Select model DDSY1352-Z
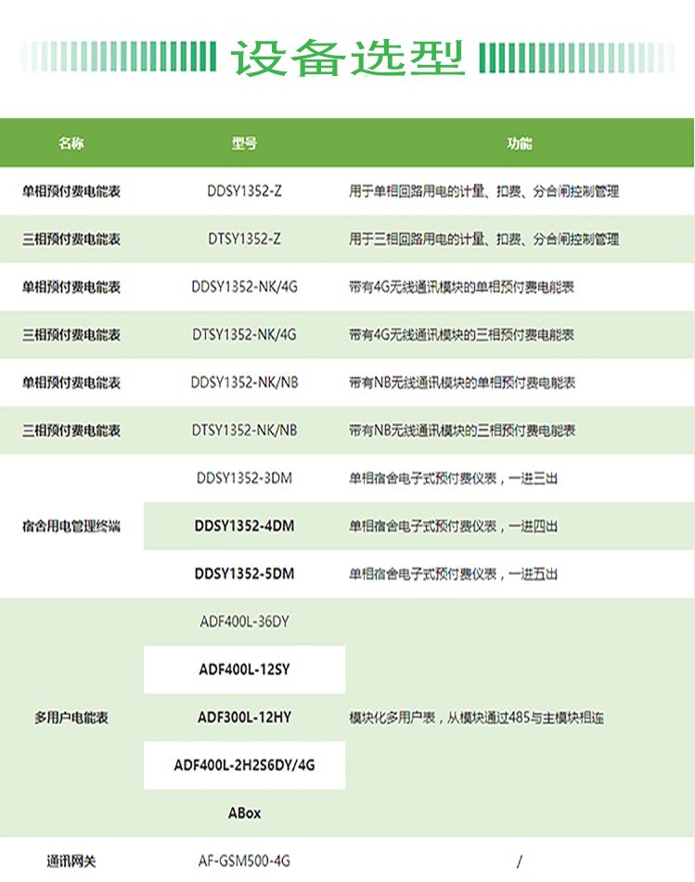Screen dimensions: 695x882 point(244,191)
